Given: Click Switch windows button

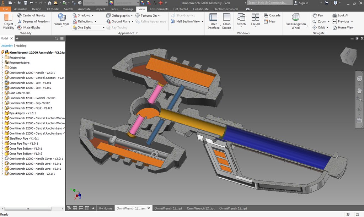Looking at the screenshot, I should pyautogui.click(x=241, y=20).
